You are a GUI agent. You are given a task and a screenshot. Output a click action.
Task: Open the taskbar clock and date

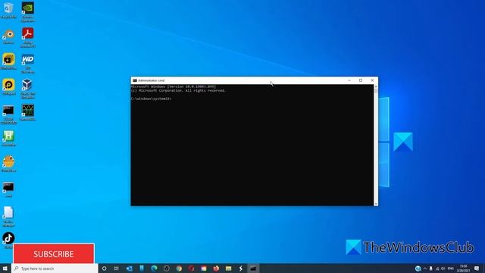tap(463, 268)
